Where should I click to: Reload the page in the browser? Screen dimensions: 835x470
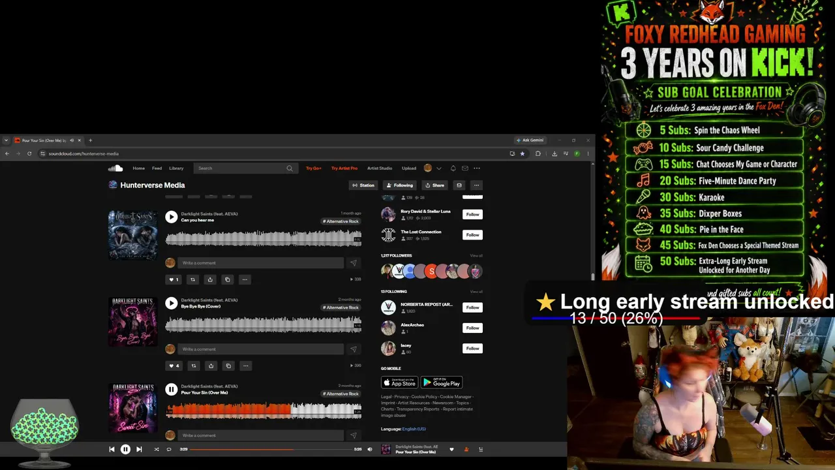pos(29,154)
